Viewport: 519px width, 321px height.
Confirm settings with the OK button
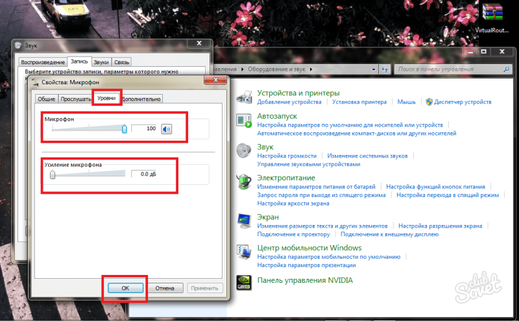pos(125,288)
